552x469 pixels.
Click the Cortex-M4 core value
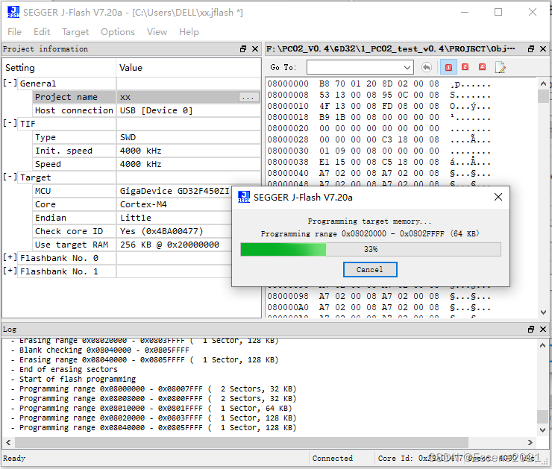[x=143, y=204]
